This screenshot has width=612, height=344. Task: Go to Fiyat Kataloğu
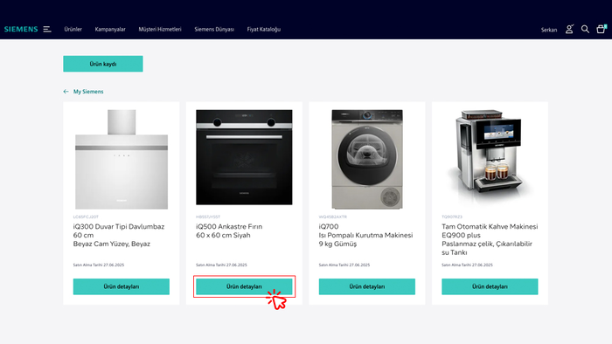(x=264, y=29)
